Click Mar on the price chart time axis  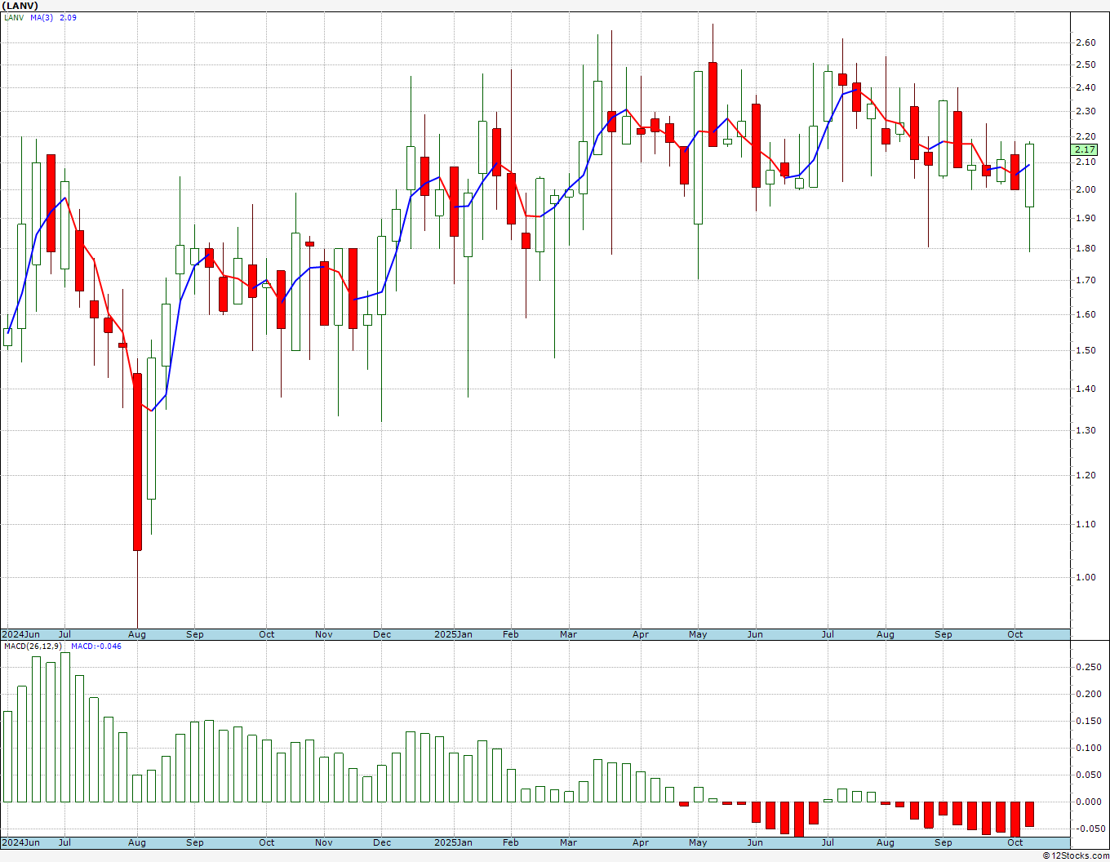(568, 634)
